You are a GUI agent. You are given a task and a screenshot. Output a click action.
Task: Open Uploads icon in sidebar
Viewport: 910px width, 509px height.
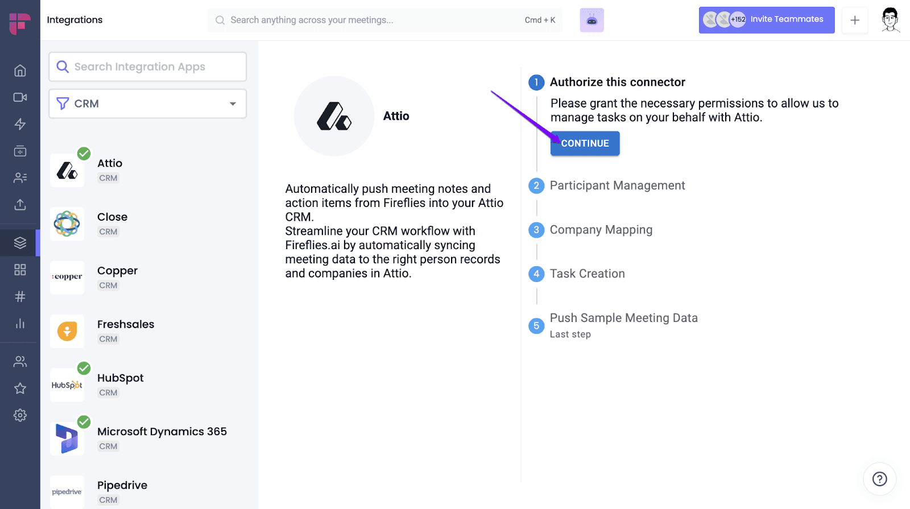20,205
